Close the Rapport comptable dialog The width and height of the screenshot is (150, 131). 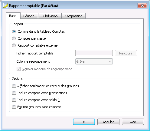click(142, 5)
